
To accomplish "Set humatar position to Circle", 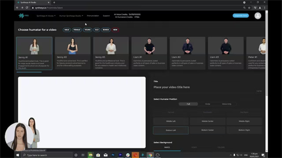I will 207,104.
